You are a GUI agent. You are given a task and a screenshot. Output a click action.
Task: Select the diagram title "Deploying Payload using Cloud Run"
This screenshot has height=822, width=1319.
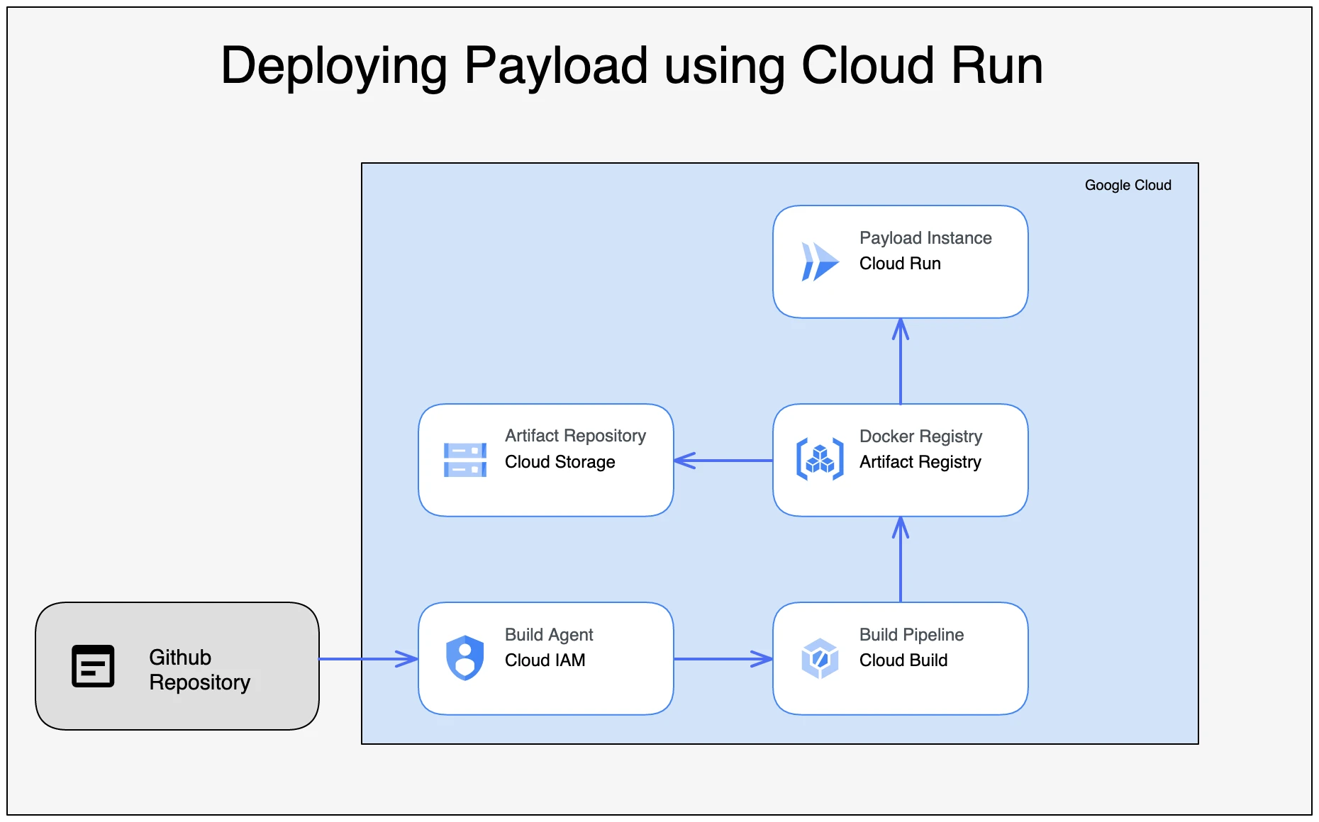pos(631,65)
